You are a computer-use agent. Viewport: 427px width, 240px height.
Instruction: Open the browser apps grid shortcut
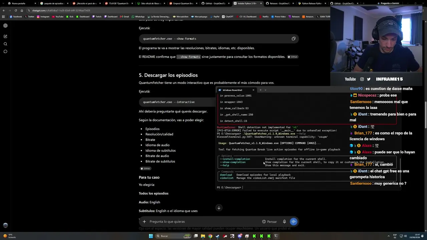[3, 17]
